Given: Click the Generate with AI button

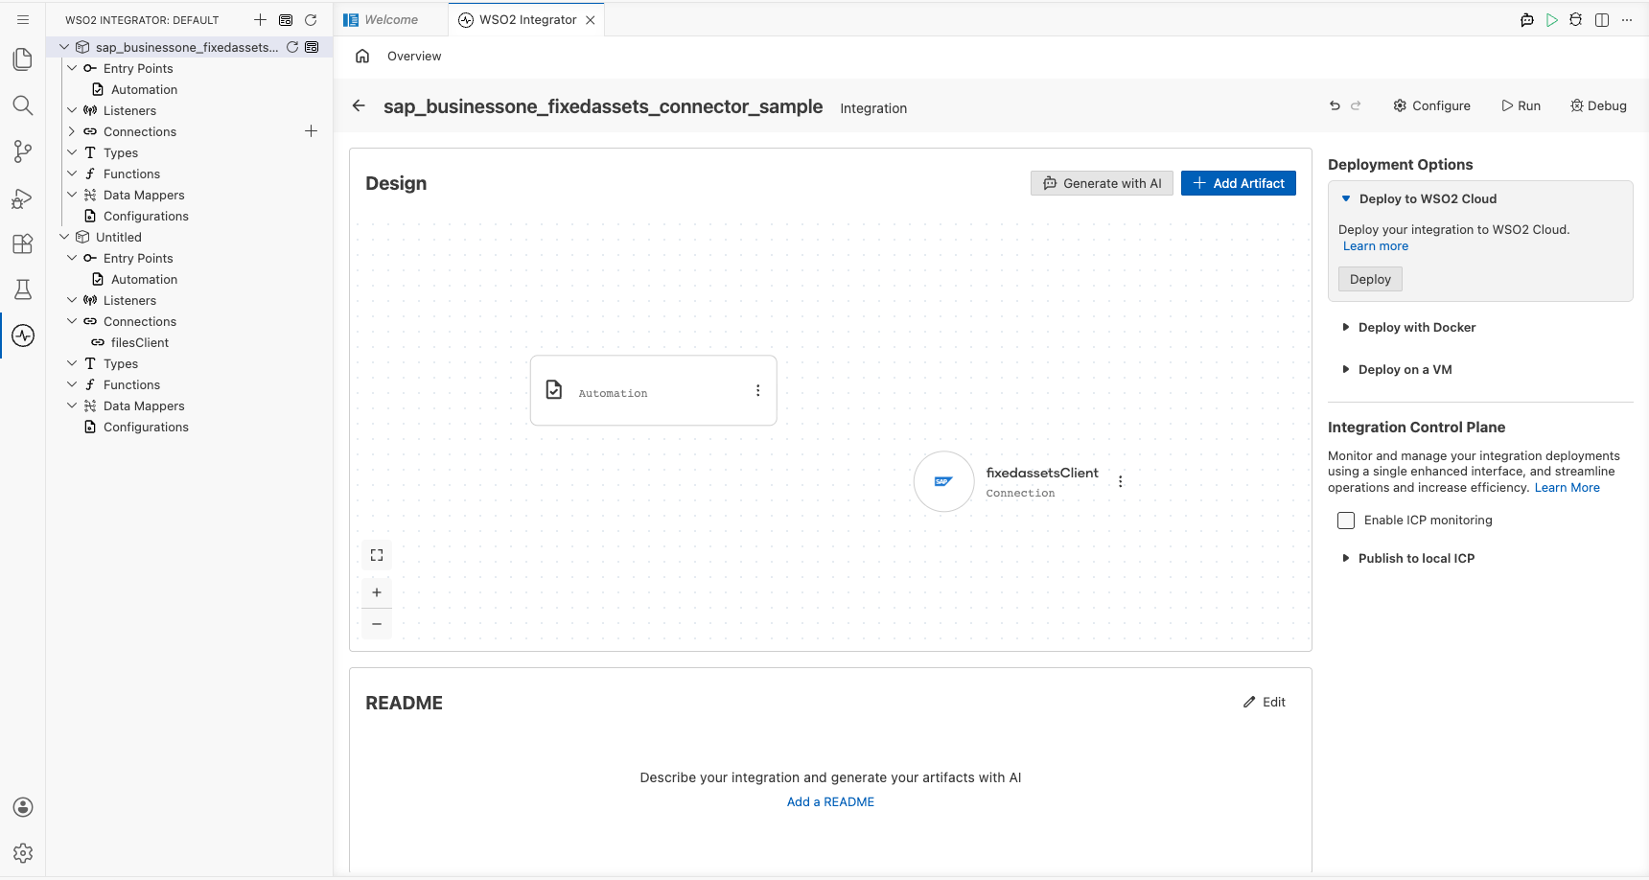Looking at the screenshot, I should 1102,184.
